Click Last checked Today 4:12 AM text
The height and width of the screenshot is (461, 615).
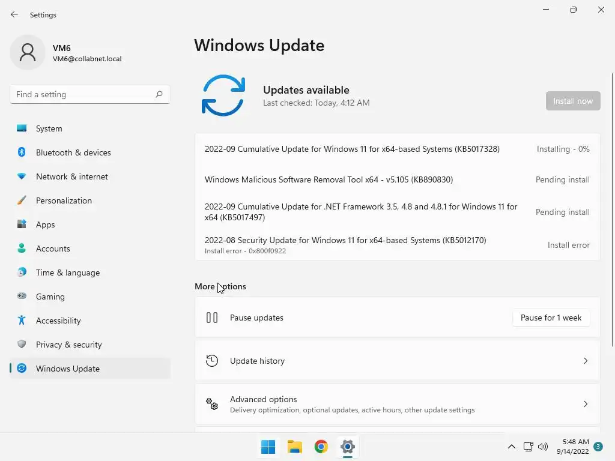click(x=316, y=103)
